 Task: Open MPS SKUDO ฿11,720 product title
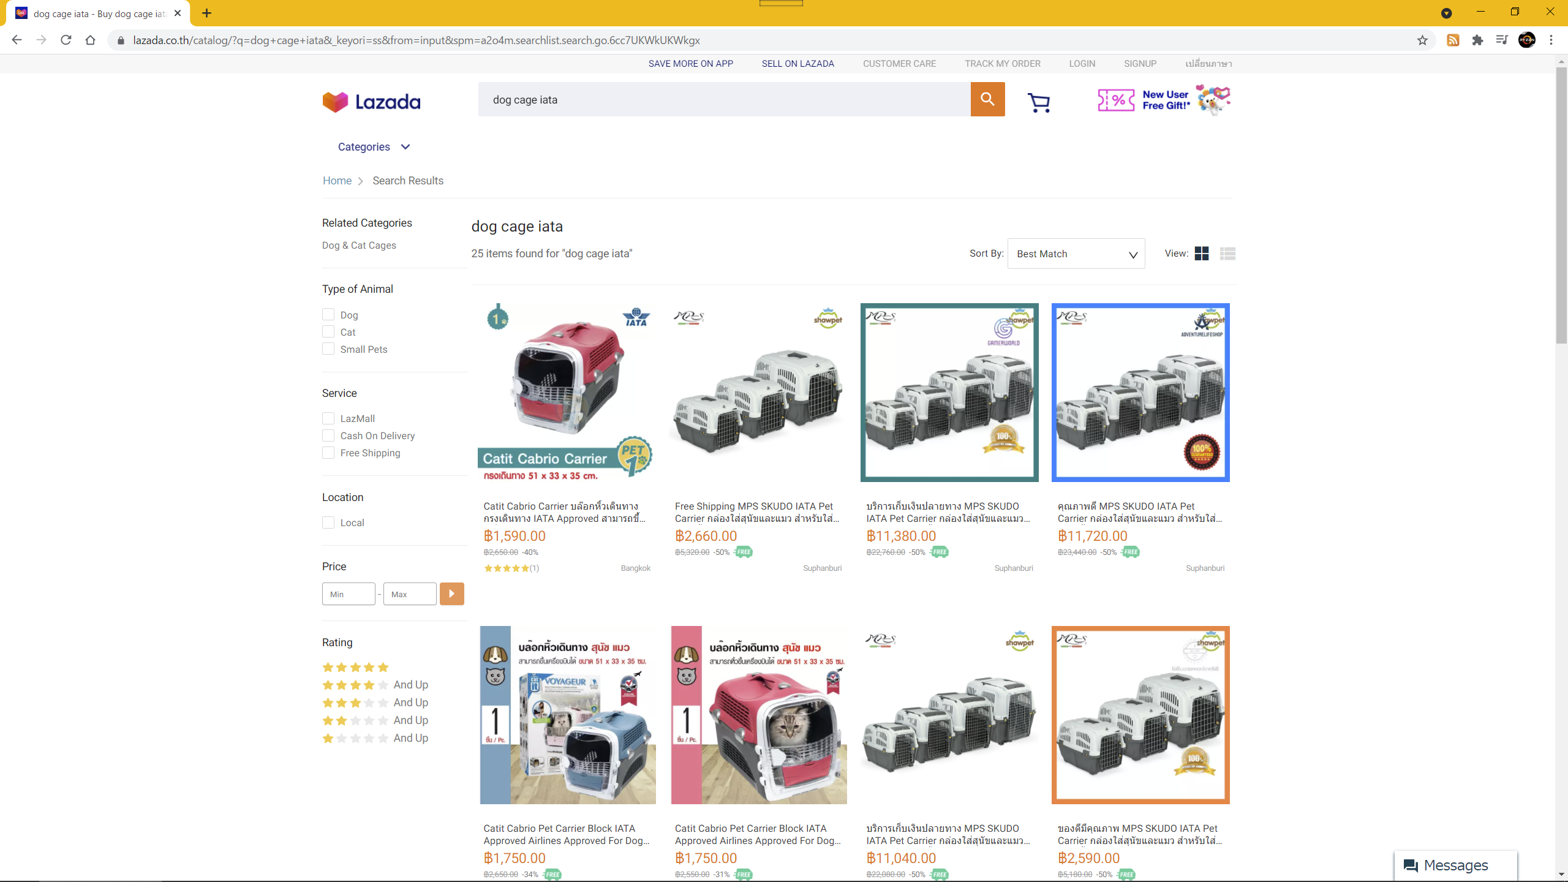click(1139, 512)
